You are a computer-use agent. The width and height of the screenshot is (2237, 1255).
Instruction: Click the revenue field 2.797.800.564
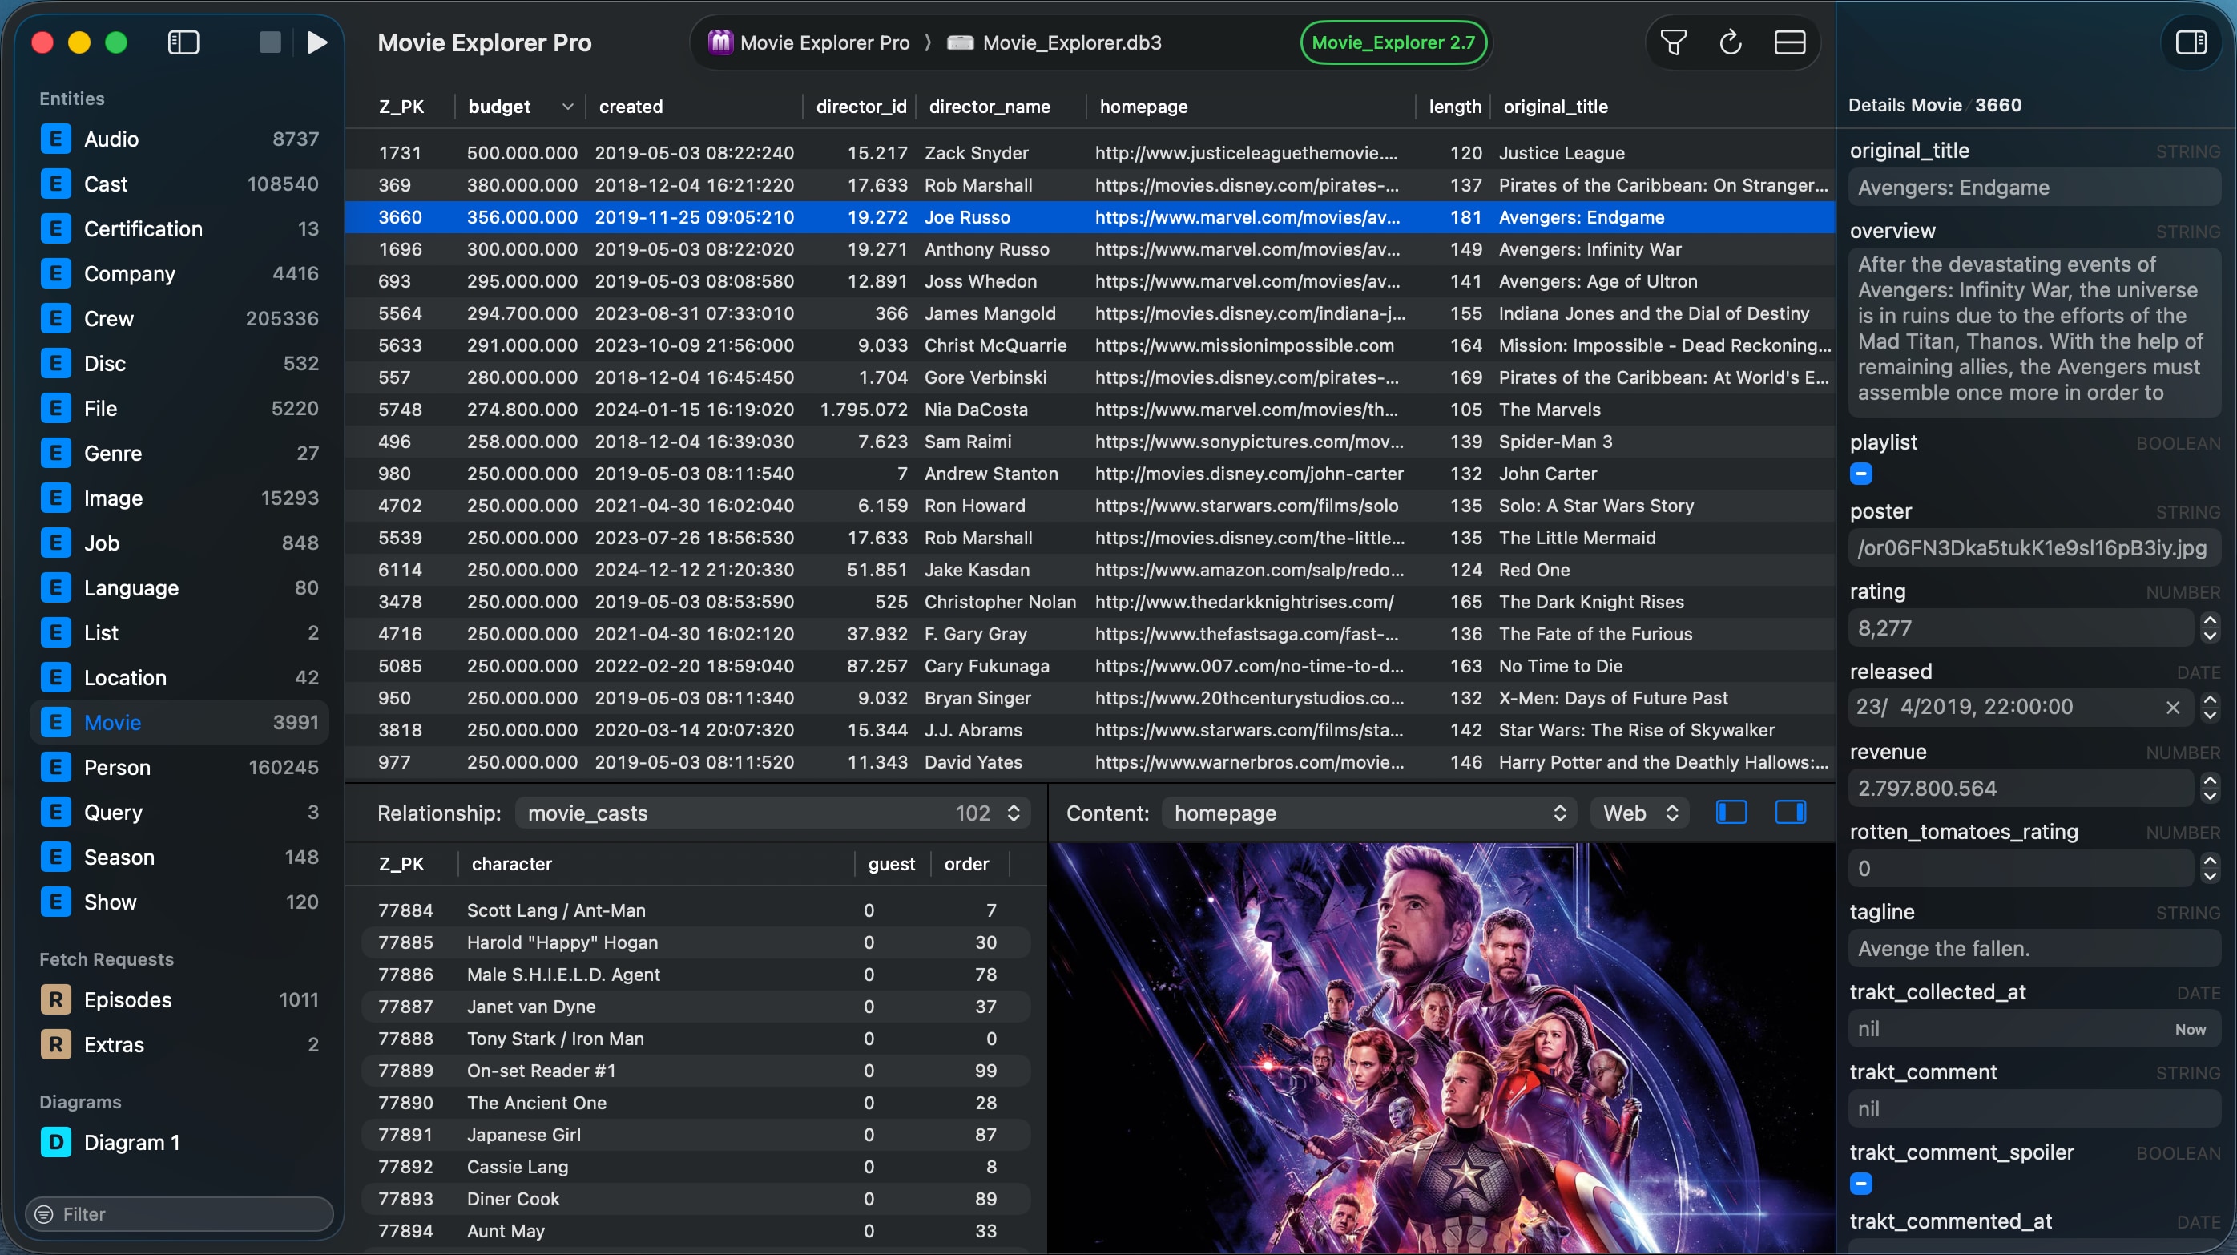point(2021,789)
